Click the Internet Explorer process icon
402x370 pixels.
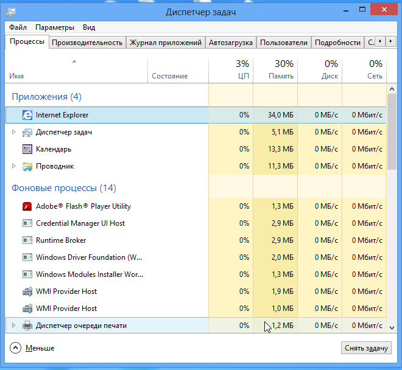click(x=27, y=115)
